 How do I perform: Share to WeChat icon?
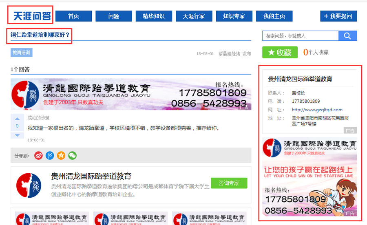pos(72,156)
